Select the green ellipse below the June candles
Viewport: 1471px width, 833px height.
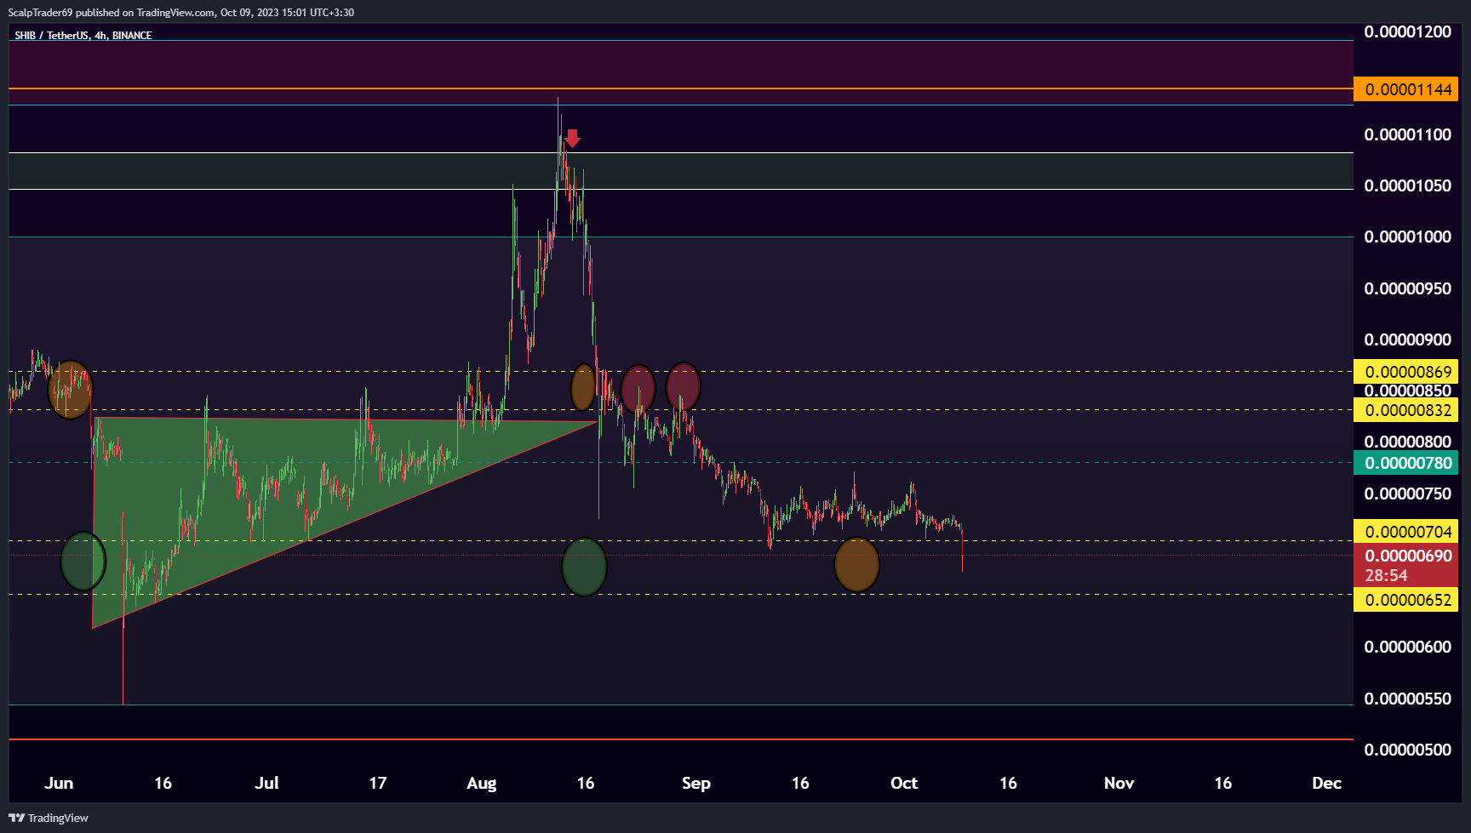tap(83, 562)
